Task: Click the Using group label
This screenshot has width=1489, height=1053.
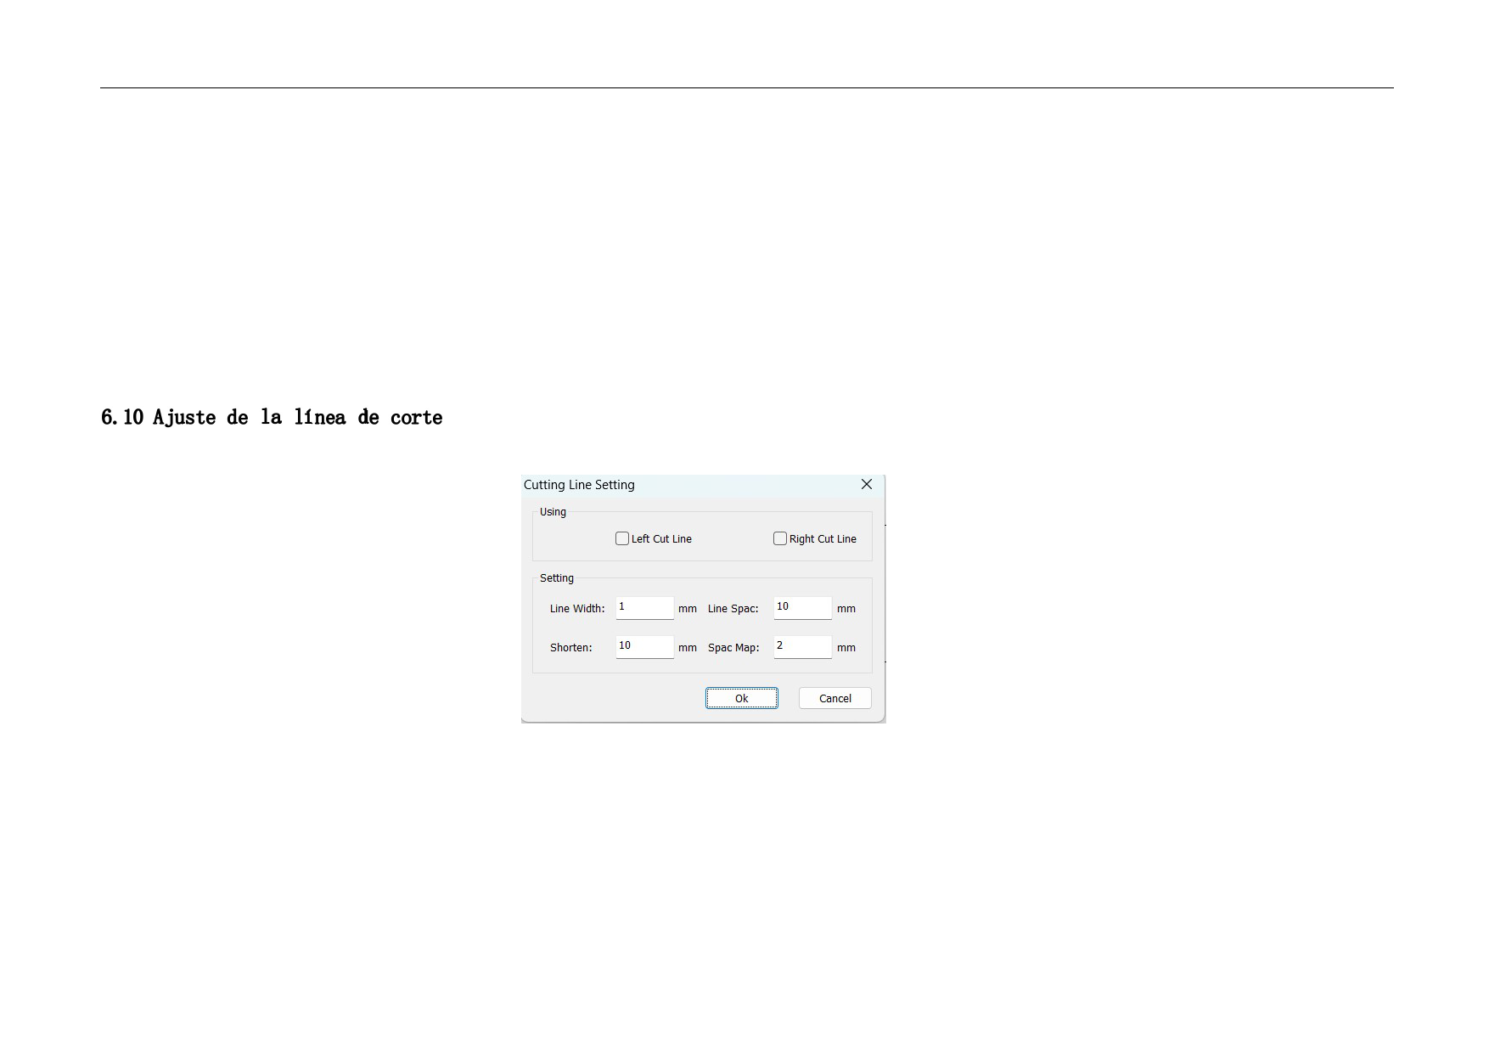Action: point(553,512)
